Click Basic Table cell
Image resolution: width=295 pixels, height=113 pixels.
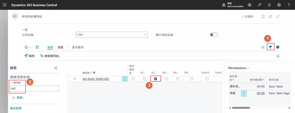tap(276, 86)
